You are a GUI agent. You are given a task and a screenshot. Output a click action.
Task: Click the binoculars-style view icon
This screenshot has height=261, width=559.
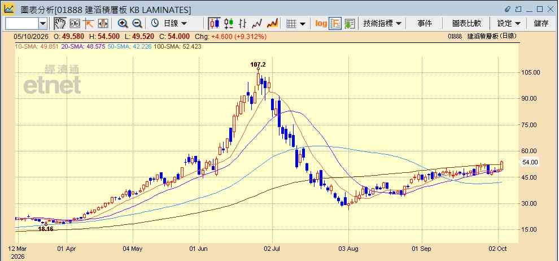(x=75, y=24)
